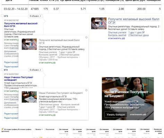Image resolution: width=164 pixels, height=138 pixels.
Task: Click 2 бесплатных урока sitelink in ОГЭ popup
Action: (69, 55)
